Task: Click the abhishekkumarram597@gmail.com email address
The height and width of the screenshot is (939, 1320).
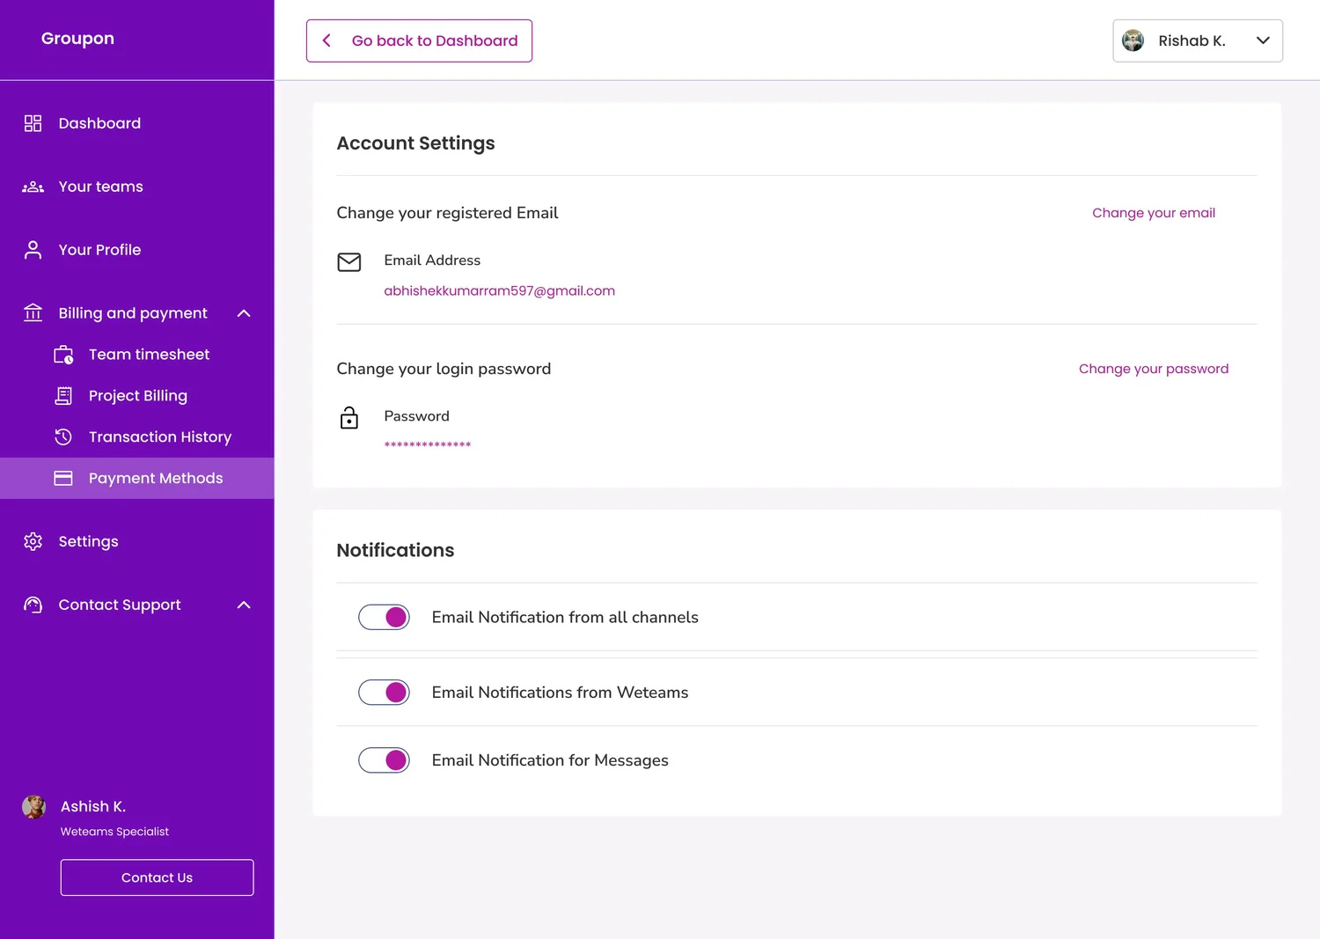Action: click(500, 291)
